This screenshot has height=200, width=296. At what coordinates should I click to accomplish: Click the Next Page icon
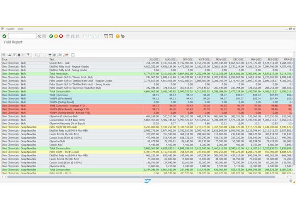94,36
